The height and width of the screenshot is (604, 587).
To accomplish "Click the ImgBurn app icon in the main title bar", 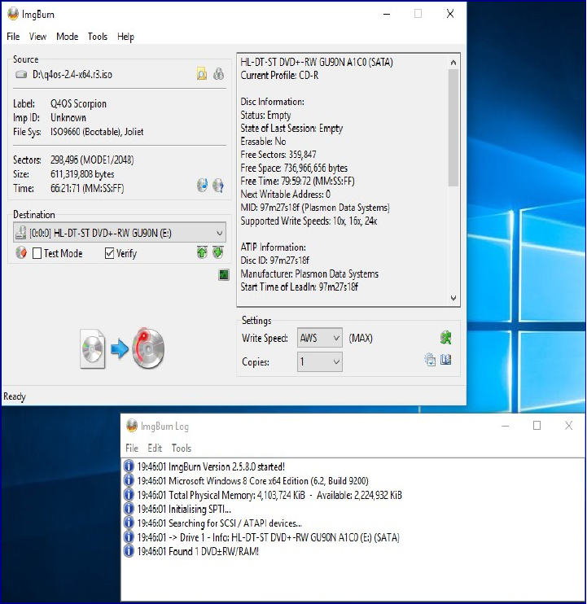I will point(13,14).
